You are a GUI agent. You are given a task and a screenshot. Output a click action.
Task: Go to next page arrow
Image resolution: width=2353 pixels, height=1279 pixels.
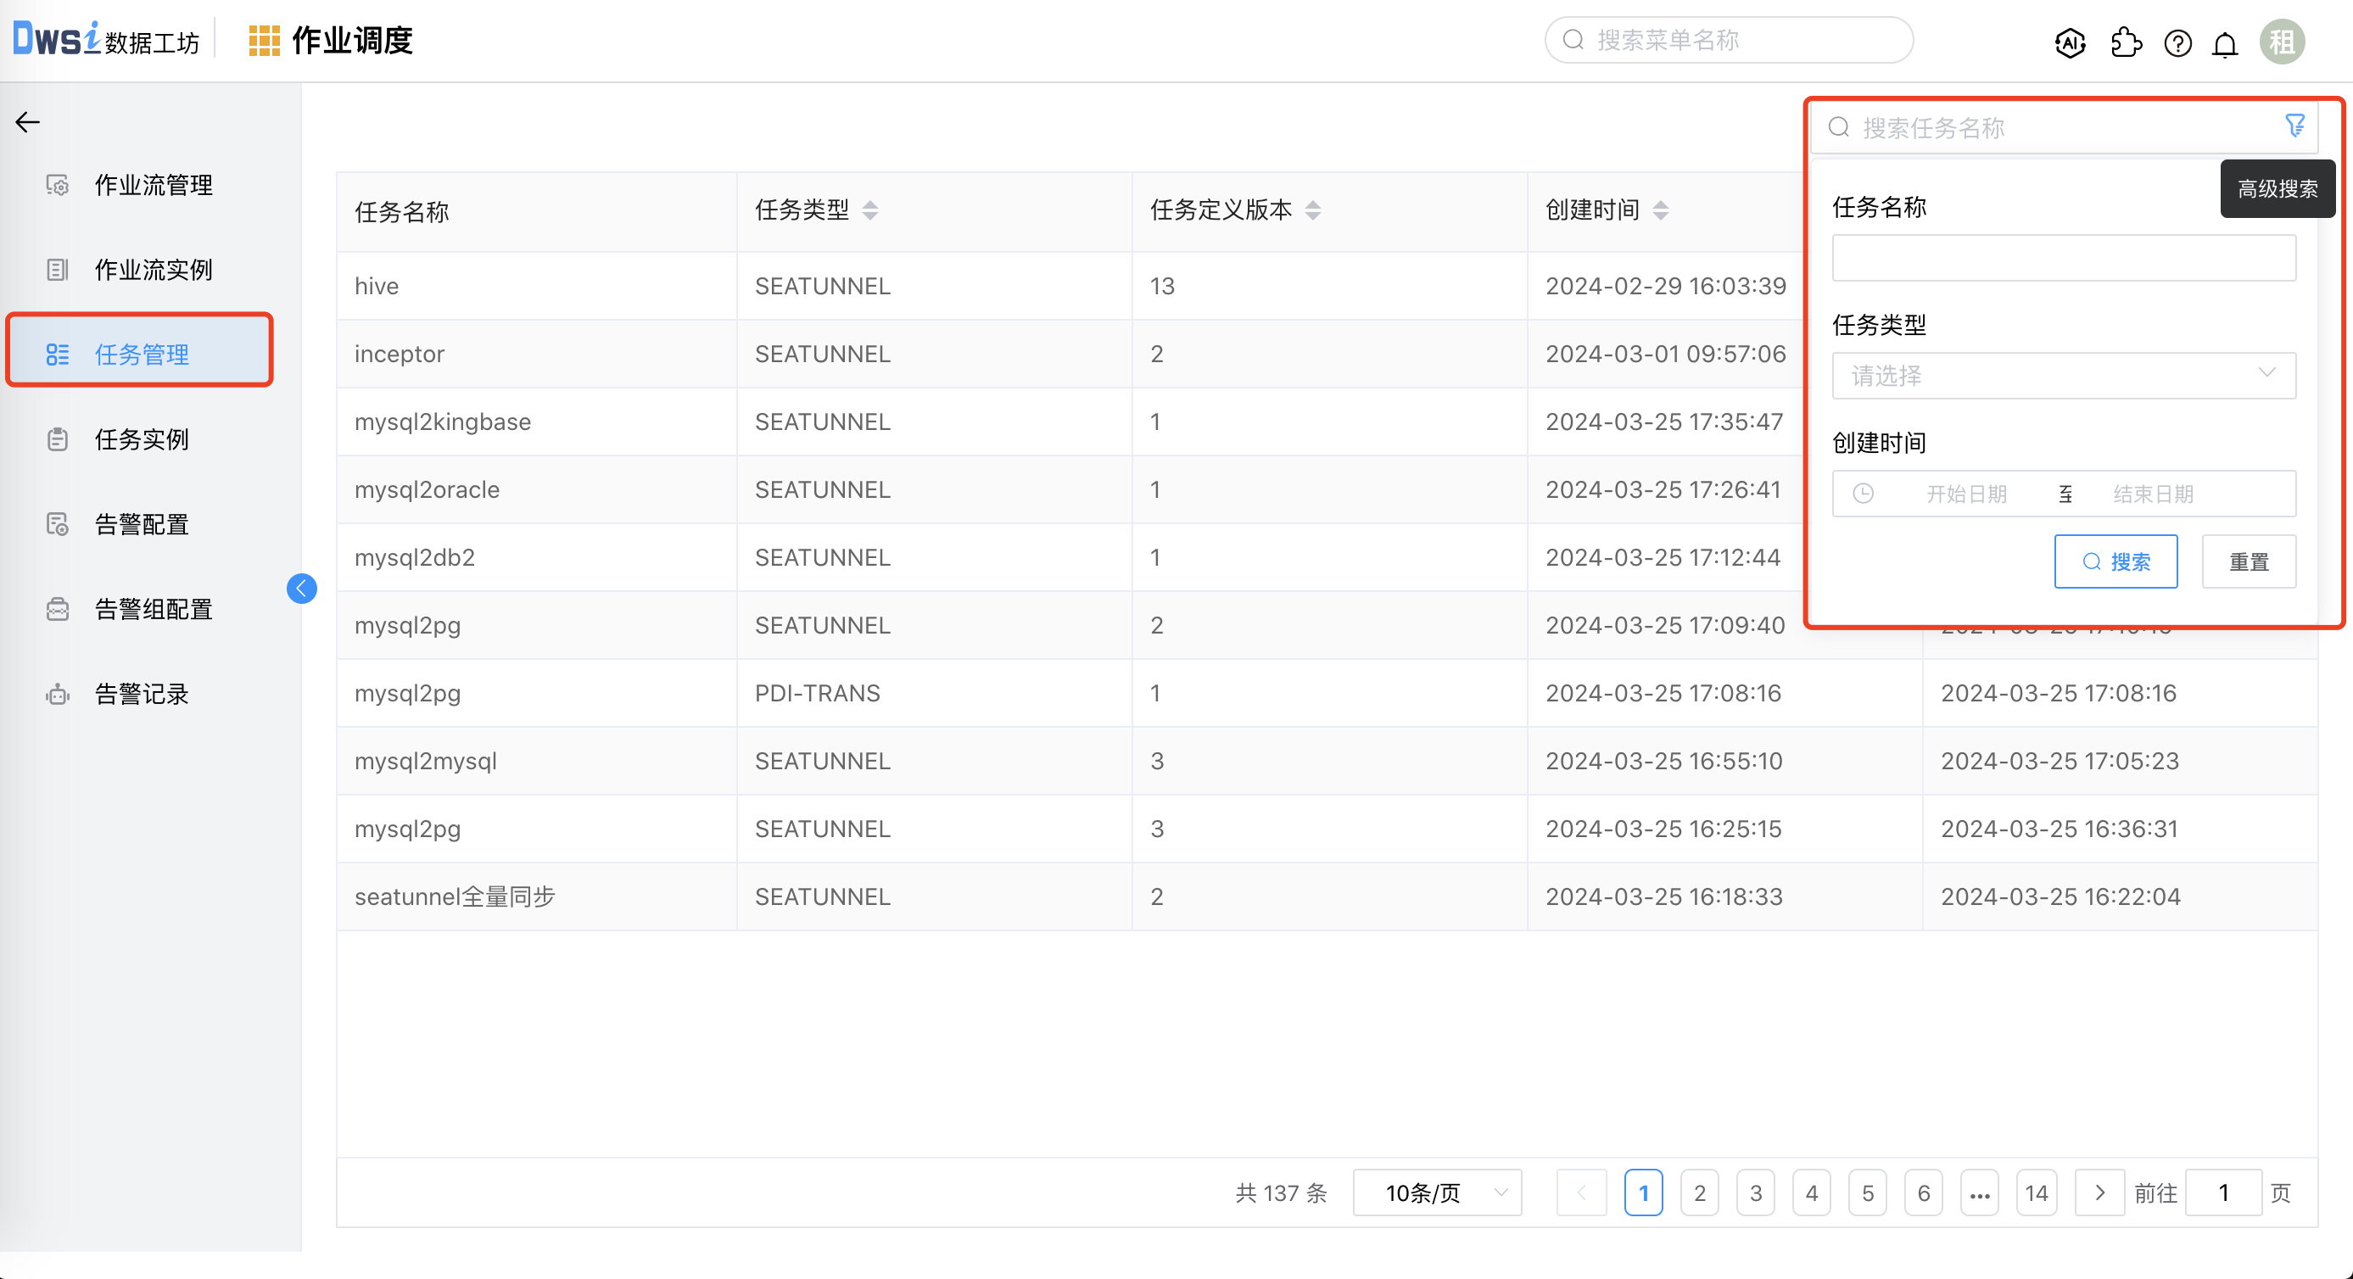2099,1192
